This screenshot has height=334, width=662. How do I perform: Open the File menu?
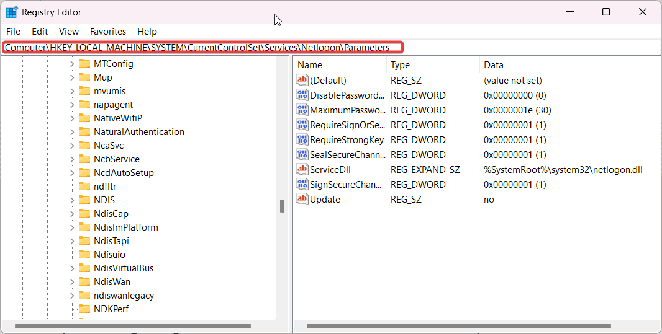pyautogui.click(x=14, y=32)
